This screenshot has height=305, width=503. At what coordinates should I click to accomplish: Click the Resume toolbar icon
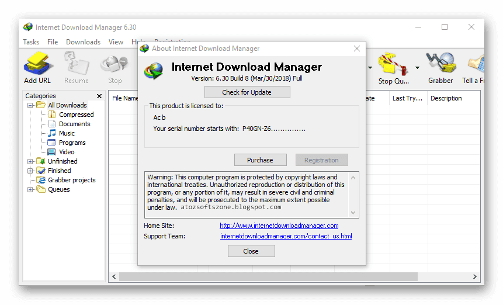click(77, 63)
